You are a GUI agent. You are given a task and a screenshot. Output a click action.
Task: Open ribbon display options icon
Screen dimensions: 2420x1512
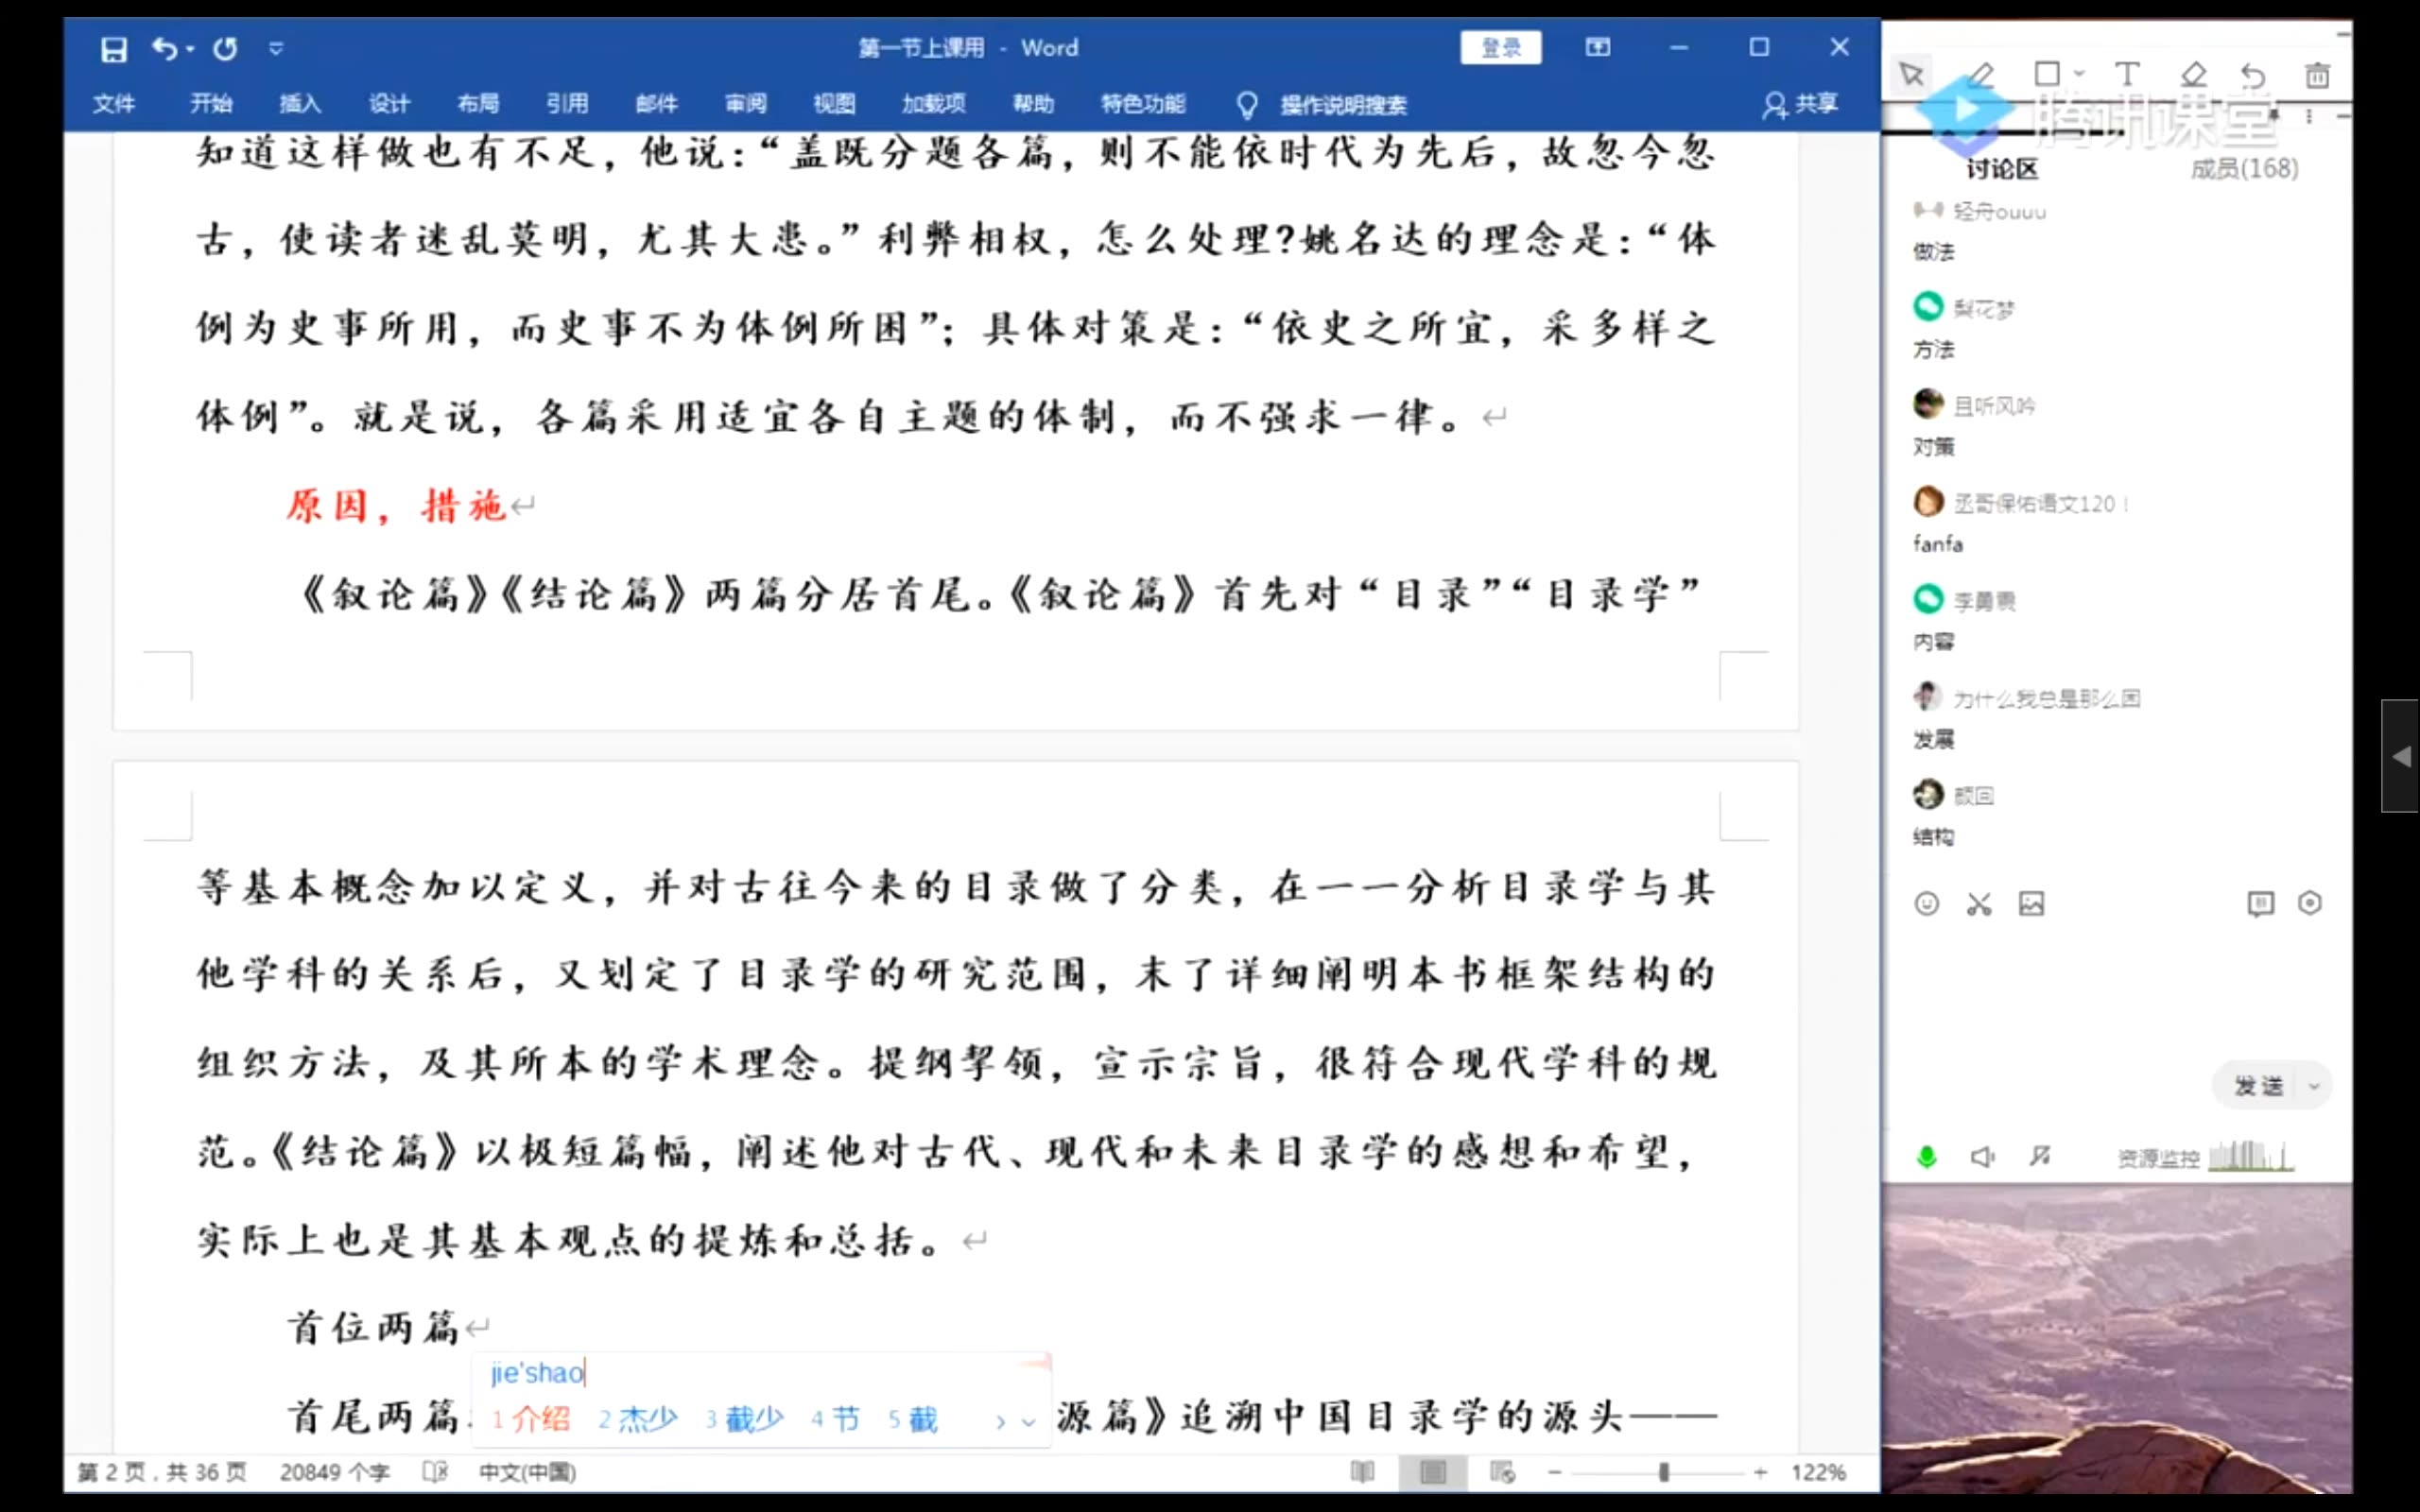(1598, 47)
